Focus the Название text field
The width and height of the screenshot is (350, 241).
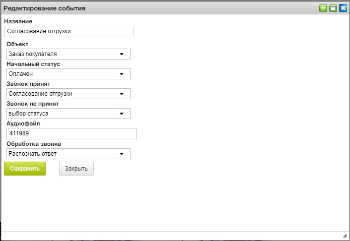69,31
